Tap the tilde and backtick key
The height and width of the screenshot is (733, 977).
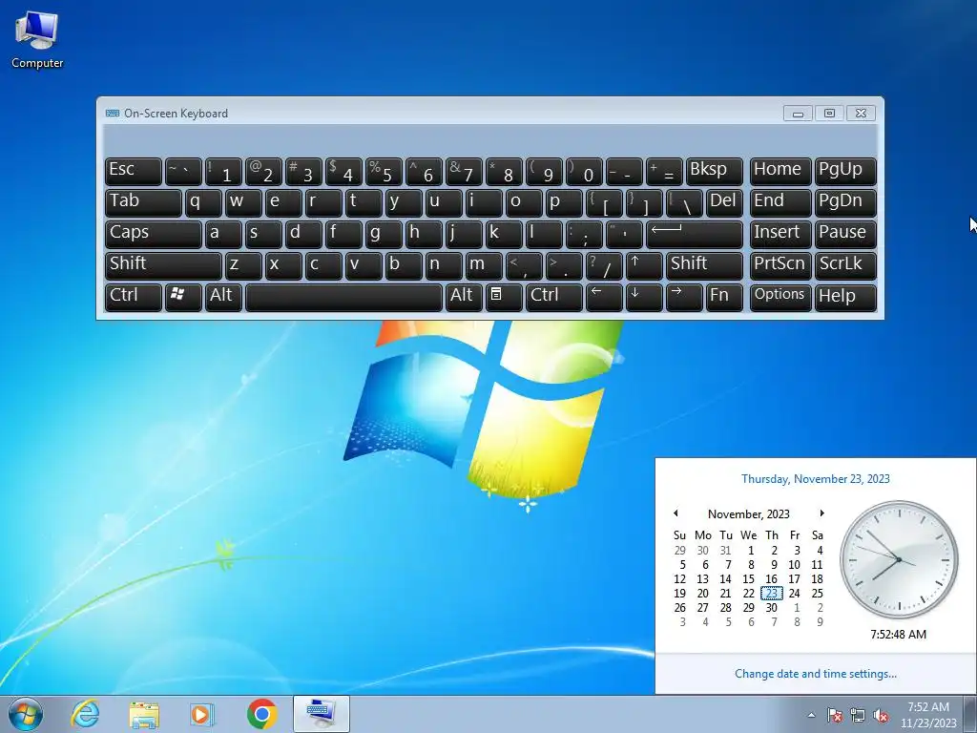pos(183,171)
